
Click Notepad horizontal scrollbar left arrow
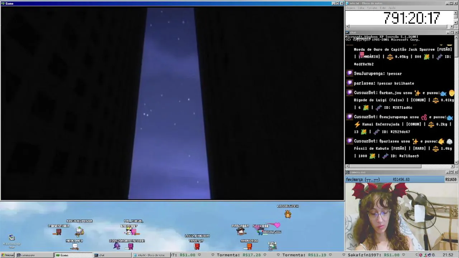(x=347, y=27)
